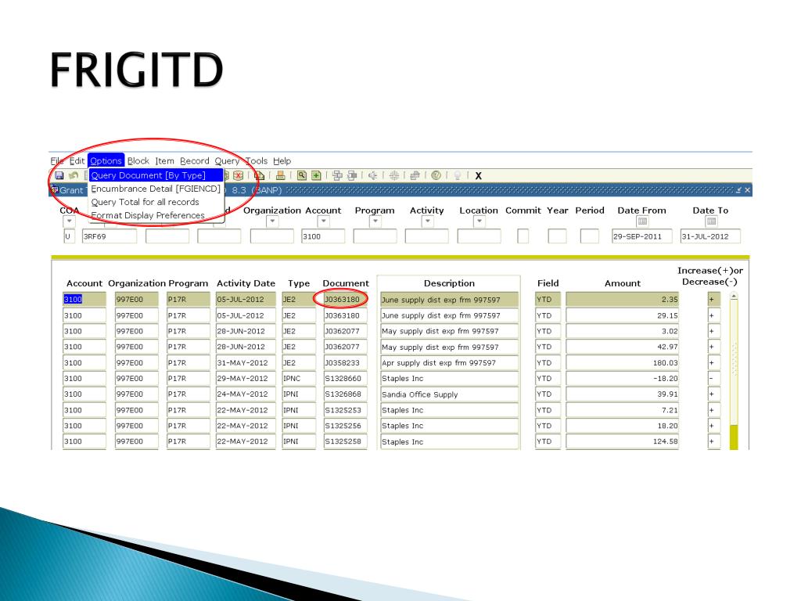Toggle the Commit checkbox
The image size is (801, 601).
point(523,236)
